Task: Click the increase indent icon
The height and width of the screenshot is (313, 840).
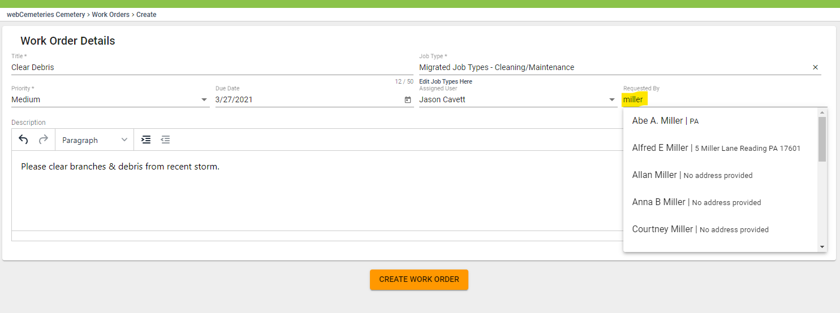Action: tap(146, 140)
